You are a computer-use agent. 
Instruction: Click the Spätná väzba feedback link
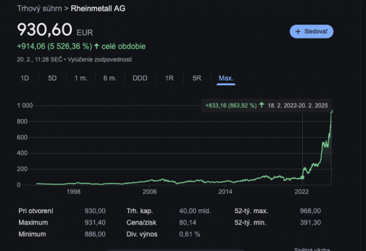pos(312,249)
